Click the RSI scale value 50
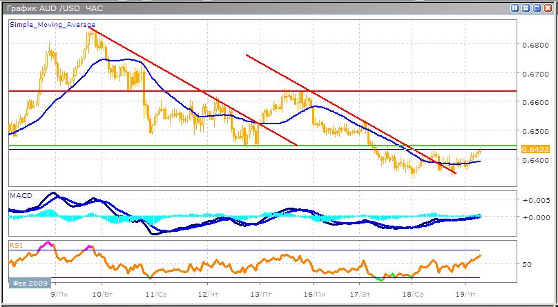The width and height of the screenshot is (558, 307). (x=528, y=264)
